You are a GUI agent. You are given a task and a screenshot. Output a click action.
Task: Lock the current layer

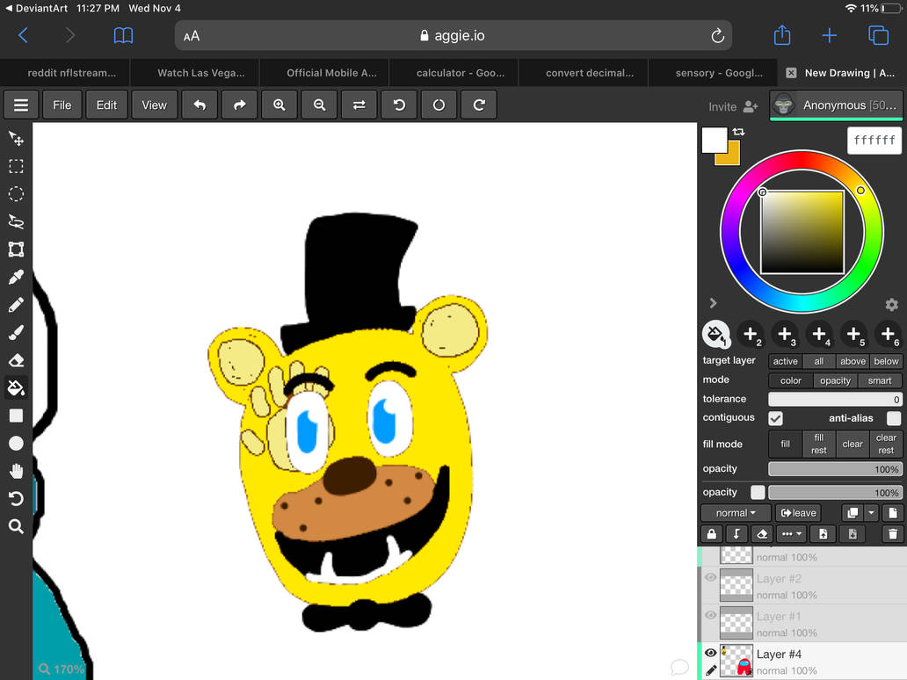pos(712,533)
